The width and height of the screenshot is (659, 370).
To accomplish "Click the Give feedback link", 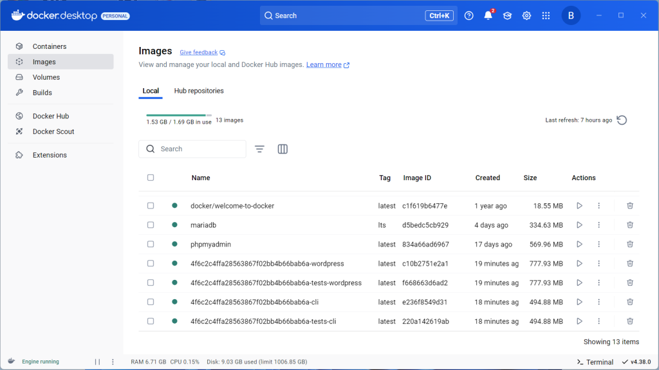I will pos(199,52).
